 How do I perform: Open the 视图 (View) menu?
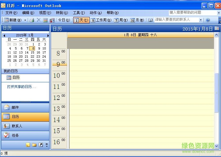point(45,13)
